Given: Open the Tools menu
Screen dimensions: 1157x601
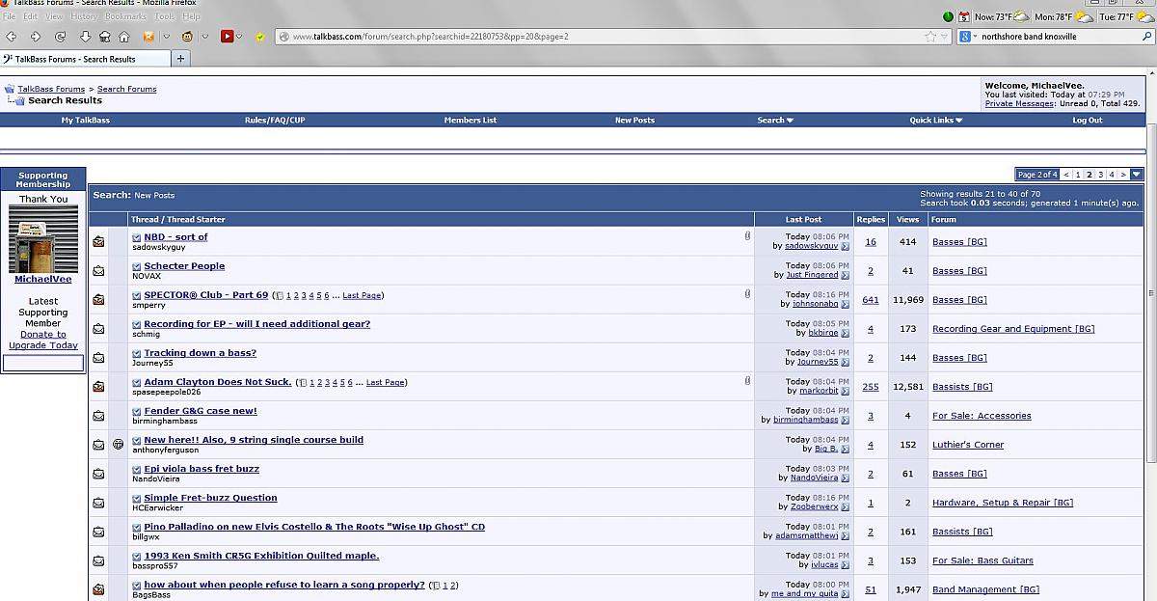Looking at the screenshot, I should [165, 16].
